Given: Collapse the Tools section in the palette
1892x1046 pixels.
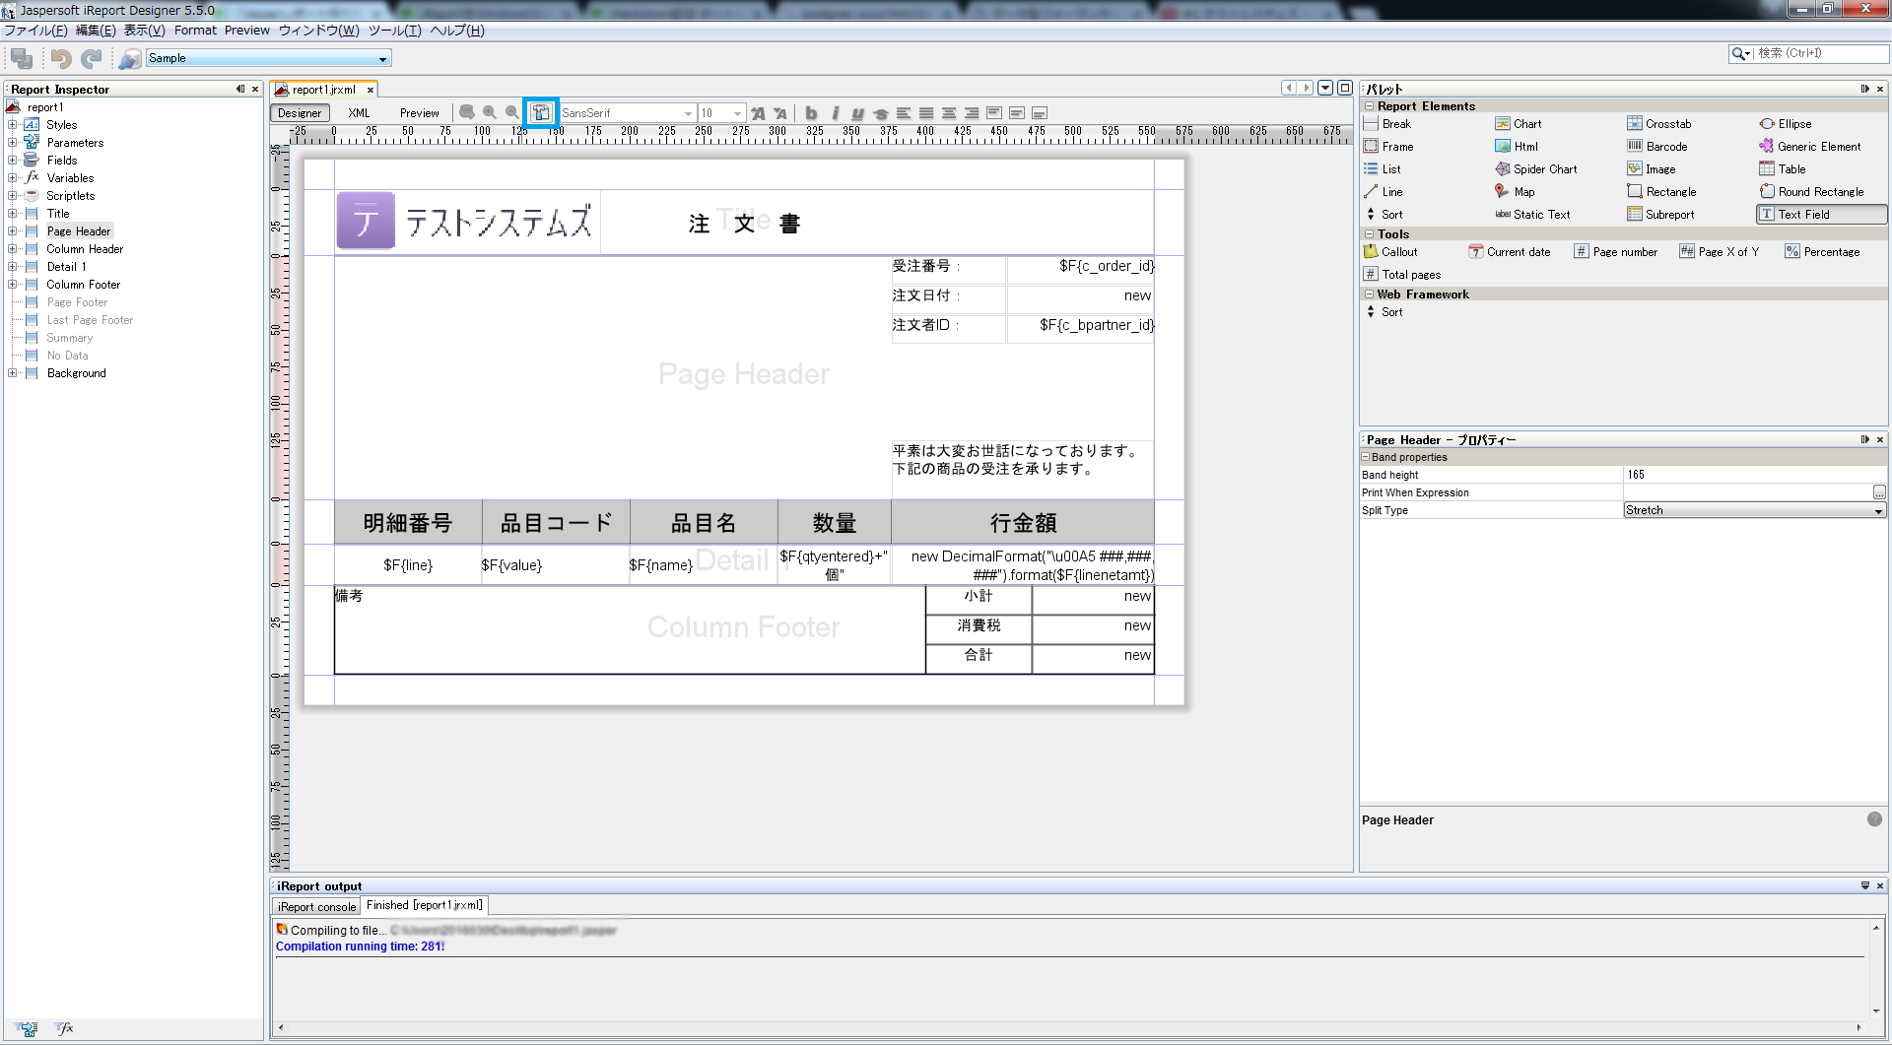Looking at the screenshot, I should pyautogui.click(x=1370, y=233).
